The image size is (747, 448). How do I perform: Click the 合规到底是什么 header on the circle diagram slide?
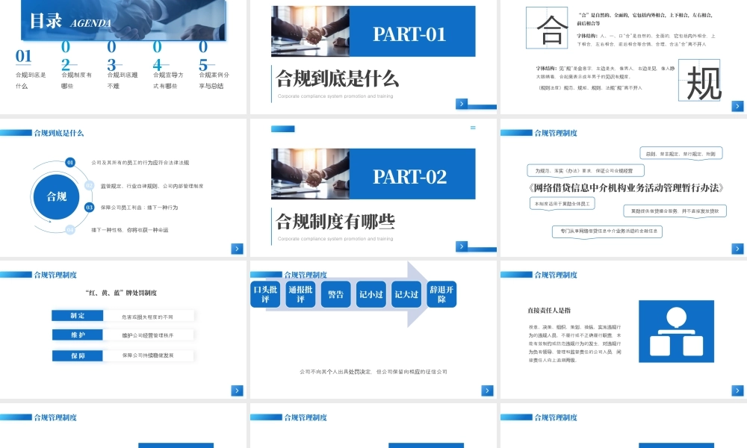58,133
